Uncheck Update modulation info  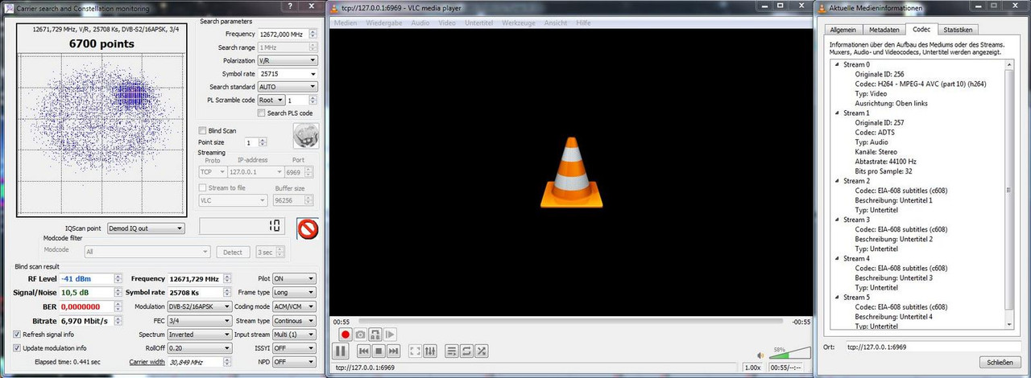(x=17, y=347)
